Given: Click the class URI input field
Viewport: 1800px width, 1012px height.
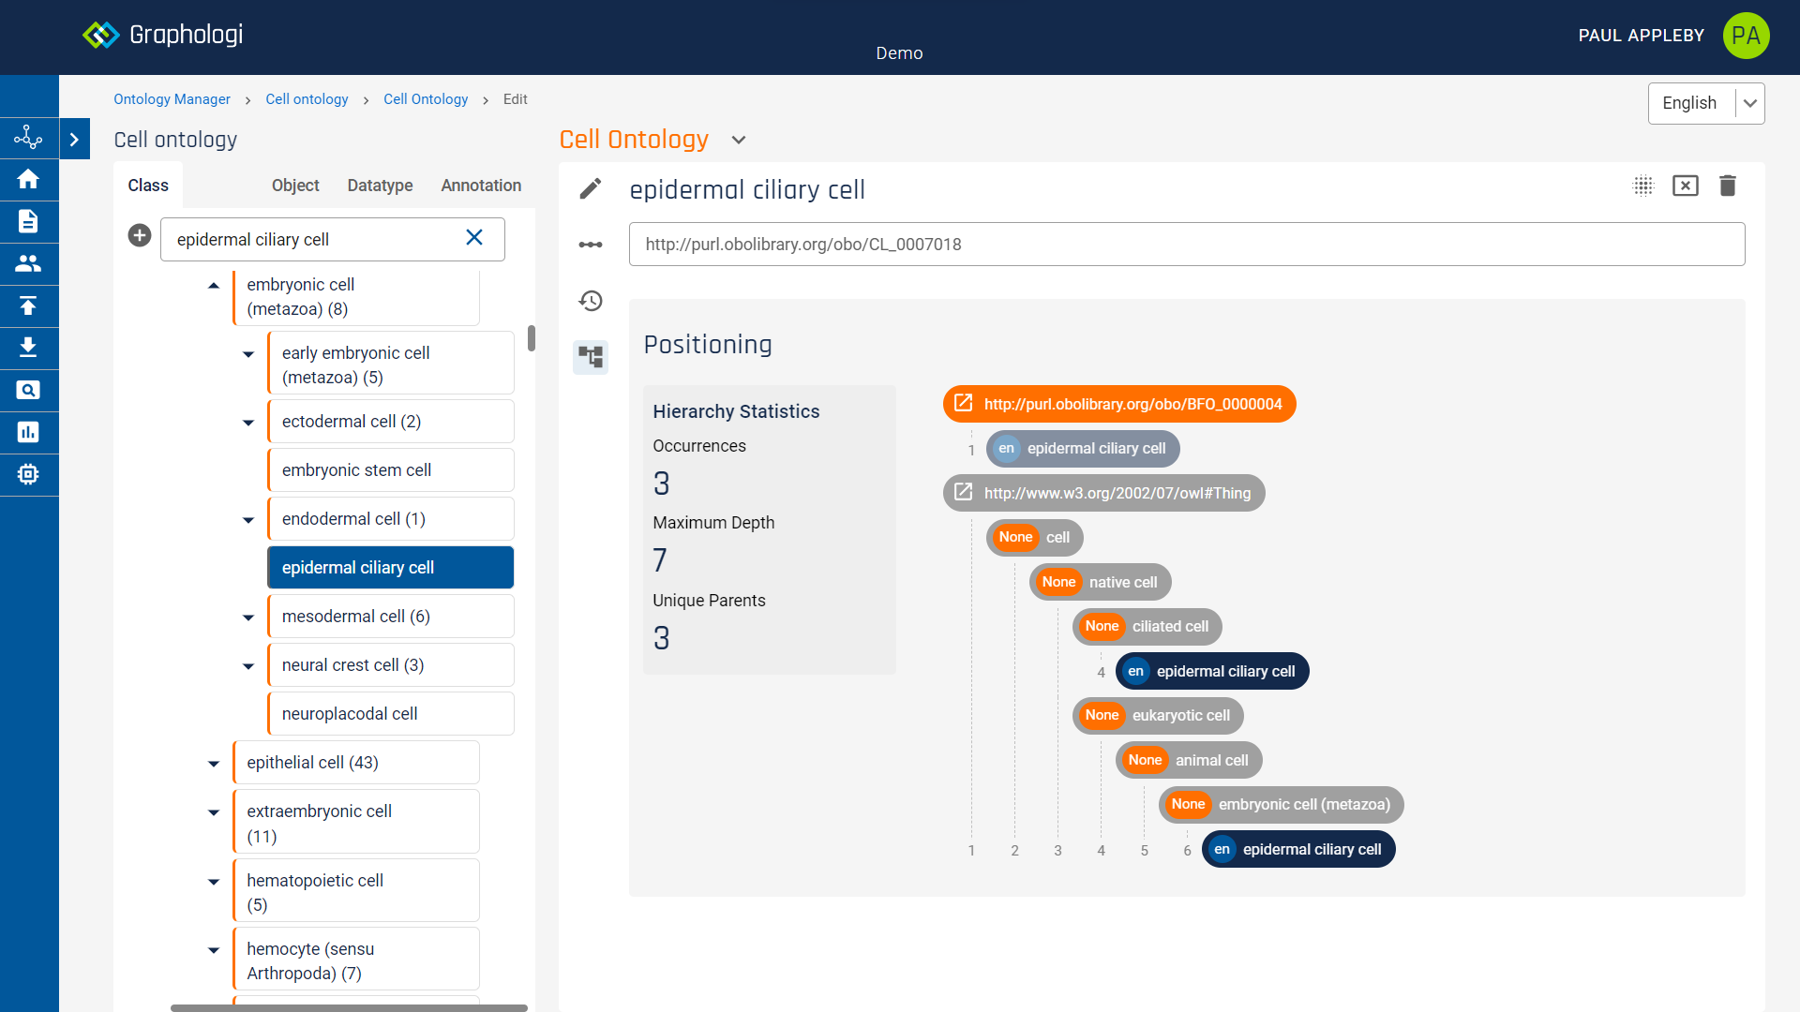Looking at the screenshot, I should tap(1186, 245).
